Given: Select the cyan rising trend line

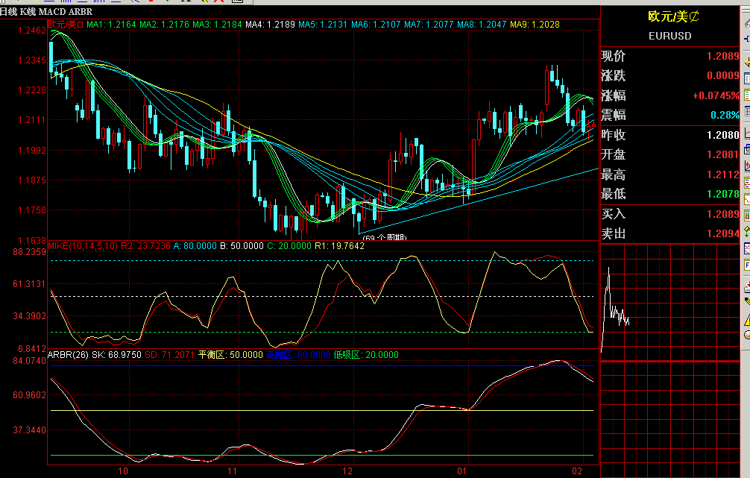Looking at the screenshot, I should click(479, 201).
